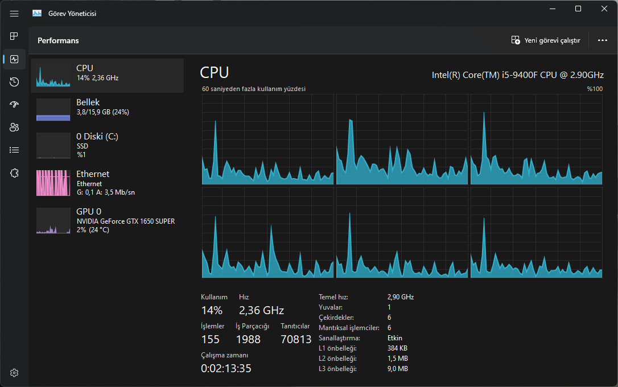Click the first CPU core graph
This screenshot has width=618, height=387.
pos(267,139)
